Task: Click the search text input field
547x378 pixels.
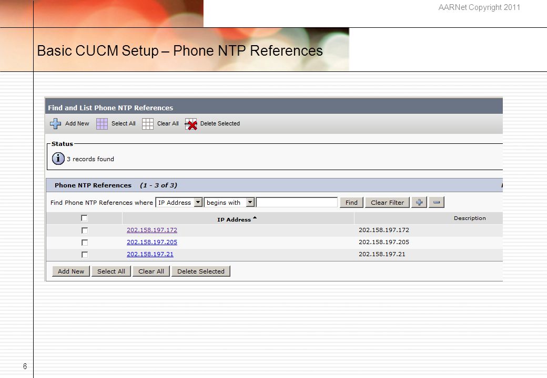Action: (297, 202)
